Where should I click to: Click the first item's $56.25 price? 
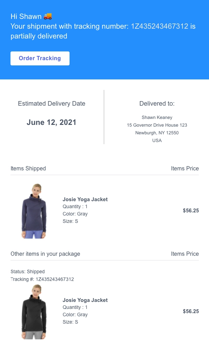coord(191,211)
